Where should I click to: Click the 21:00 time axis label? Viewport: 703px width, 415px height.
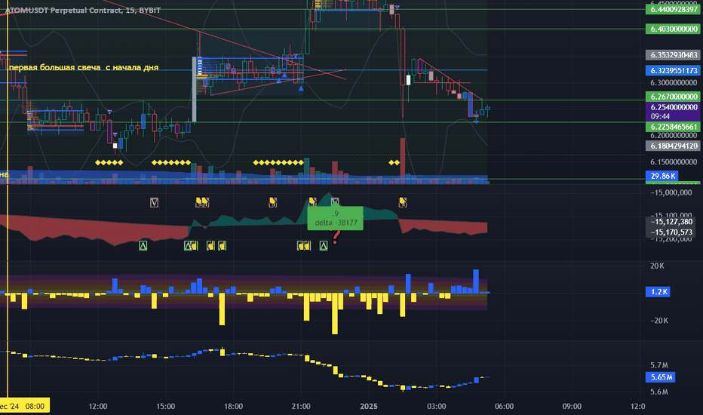pyautogui.click(x=301, y=406)
